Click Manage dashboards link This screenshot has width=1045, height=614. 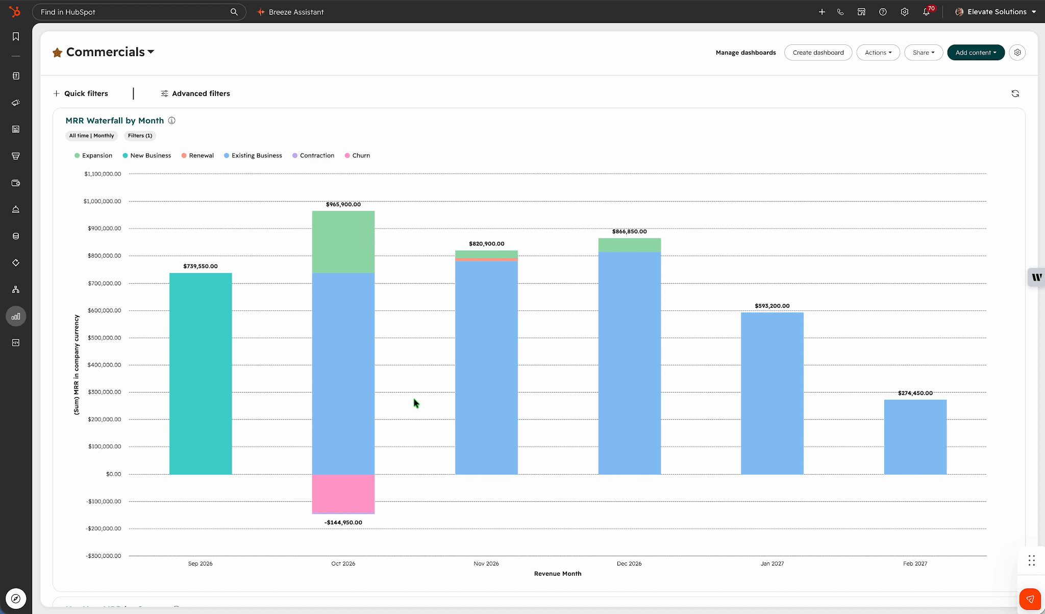(745, 53)
